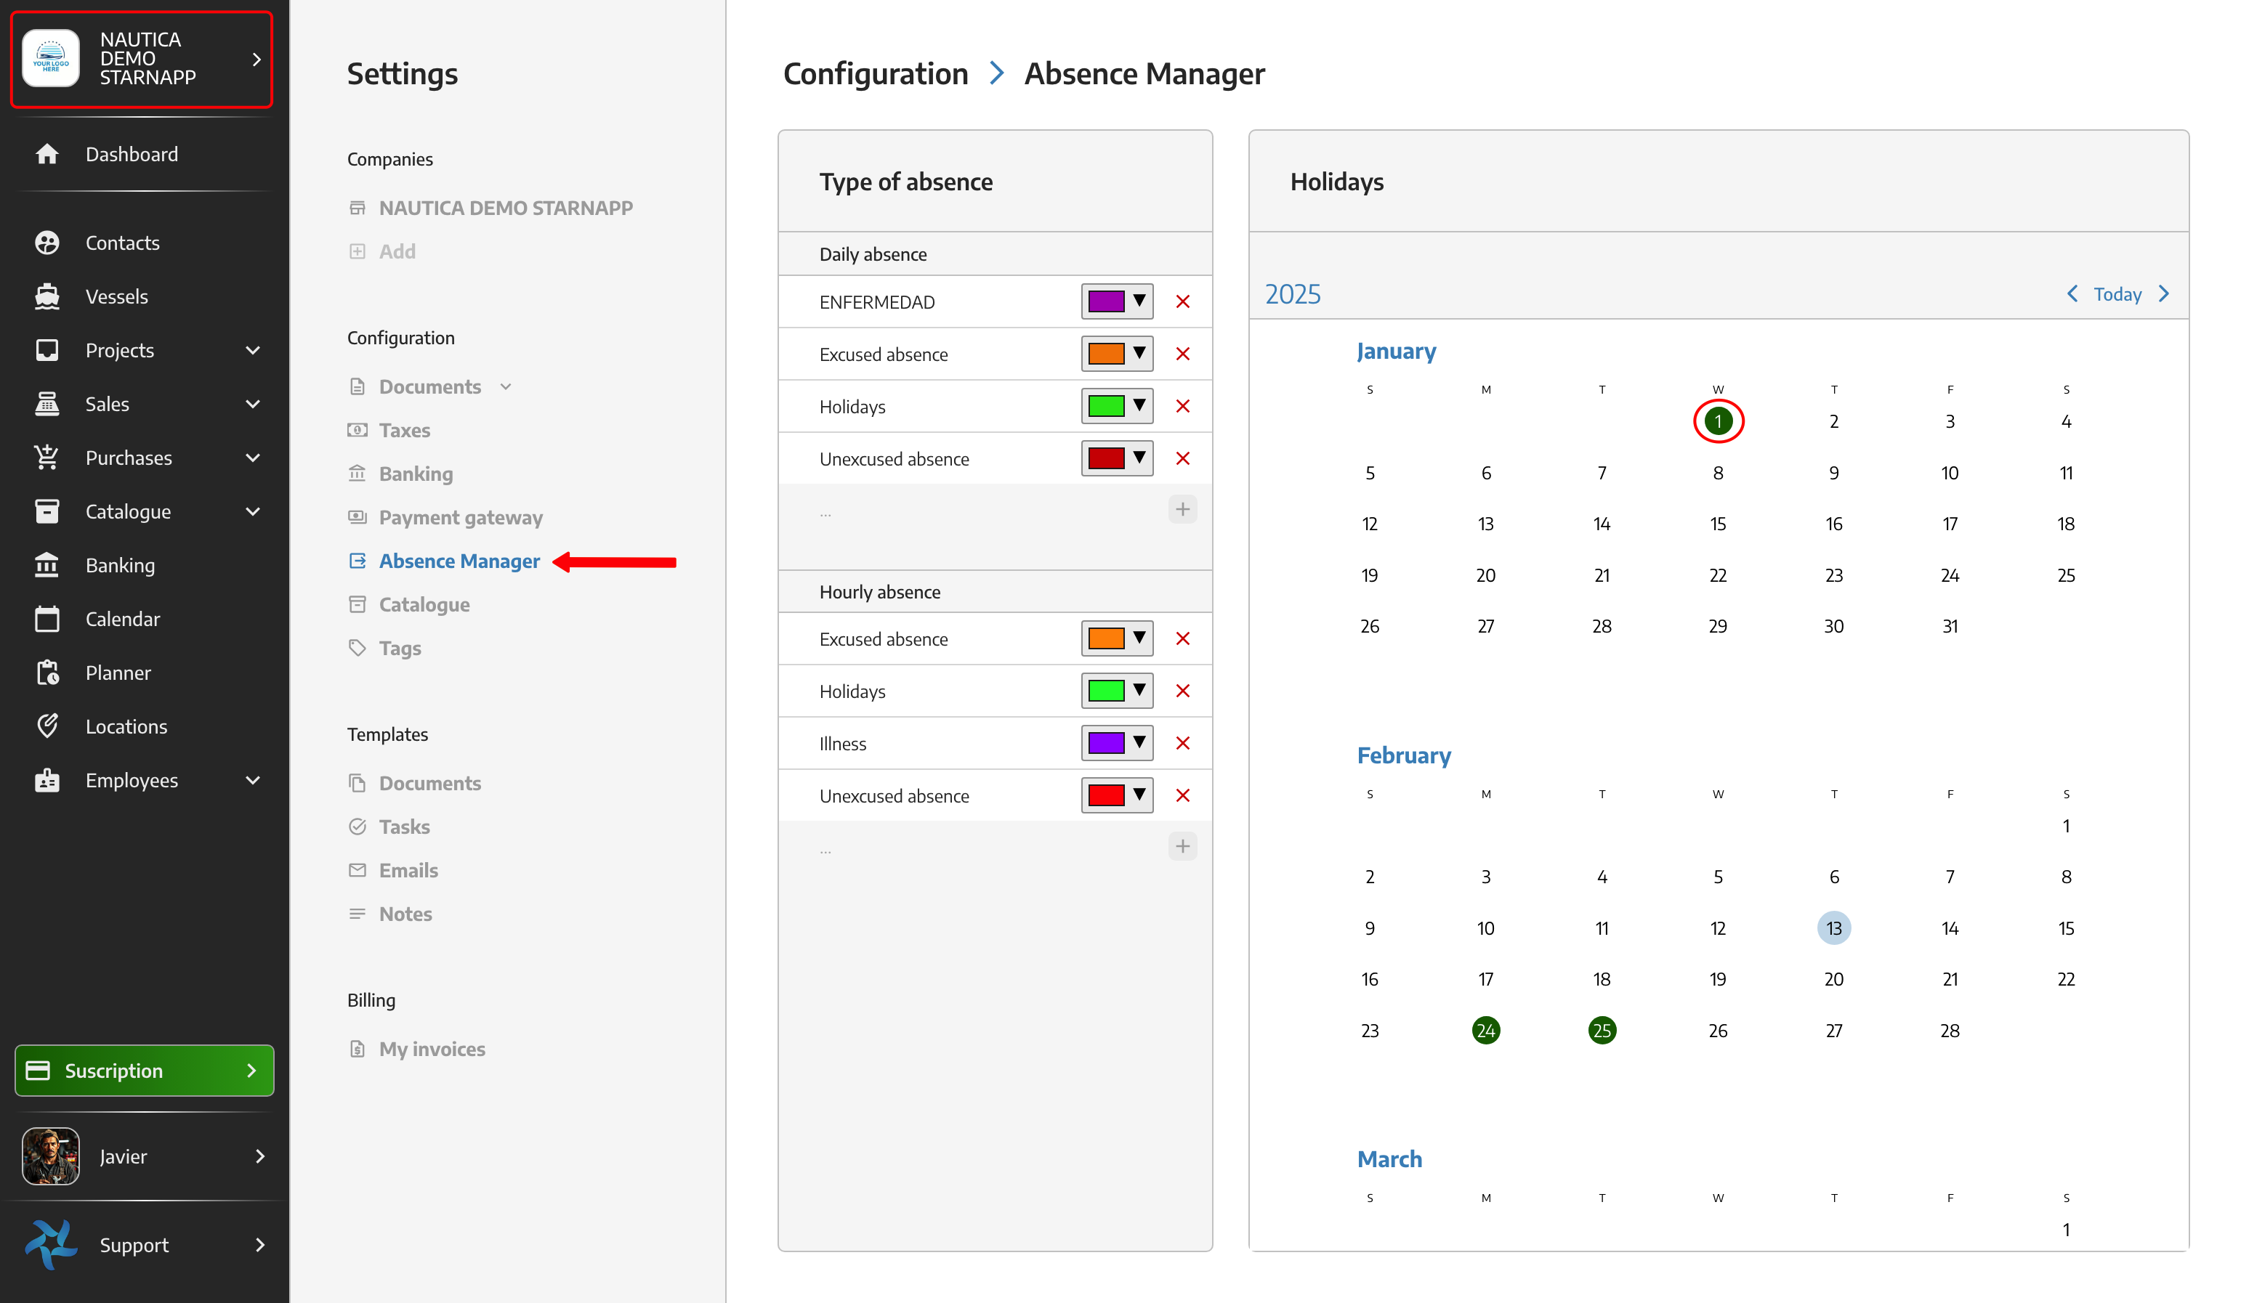This screenshot has width=2241, height=1303.
Task: Expand the Employees menu
Action: tap(253, 780)
